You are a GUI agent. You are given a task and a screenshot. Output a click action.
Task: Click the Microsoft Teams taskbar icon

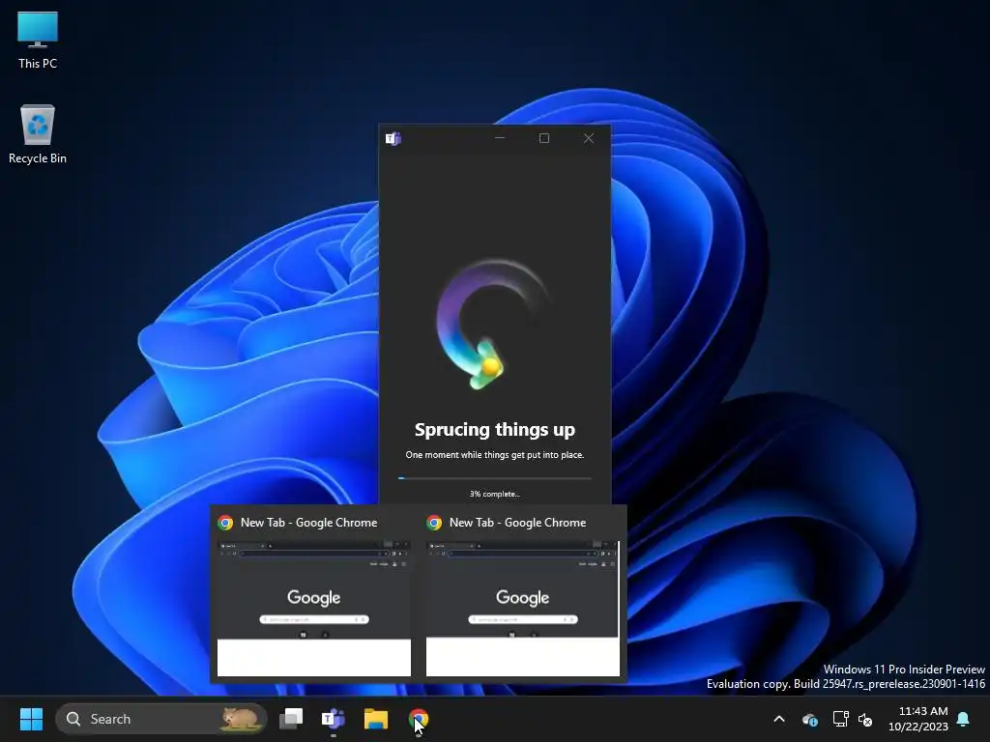coord(334,719)
